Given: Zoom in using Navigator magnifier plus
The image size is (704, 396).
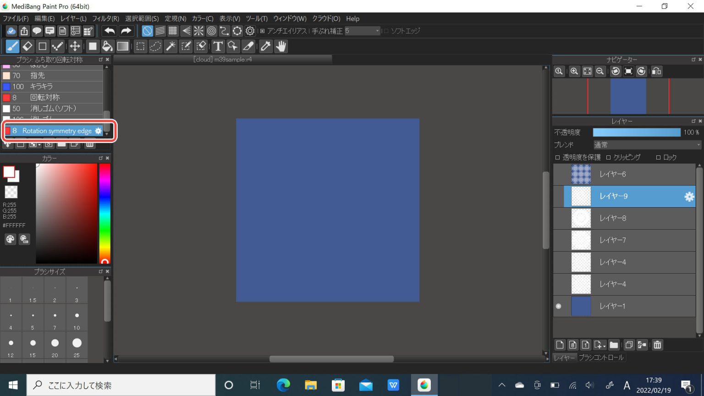Looking at the screenshot, I should (x=574, y=71).
